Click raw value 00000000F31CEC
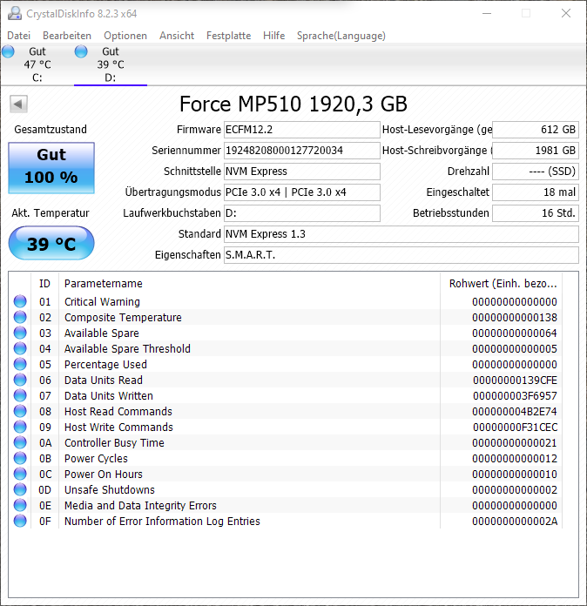Viewport: 587px width, 606px height. pyautogui.click(x=515, y=427)
